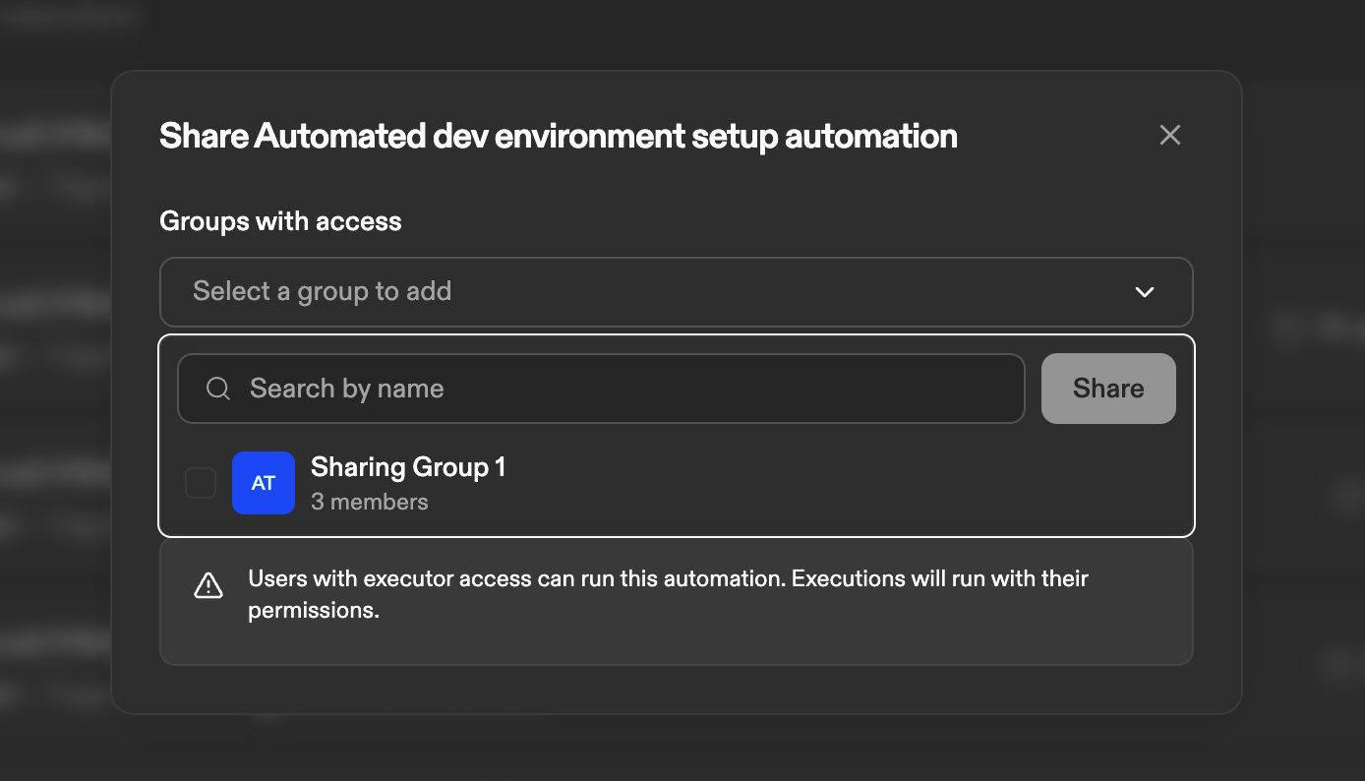The width and height of the screenshot is (1365, 781).
Task: Click the dialog title 'Share Automated dev environment setup automation'
Action: pos(558,136)
